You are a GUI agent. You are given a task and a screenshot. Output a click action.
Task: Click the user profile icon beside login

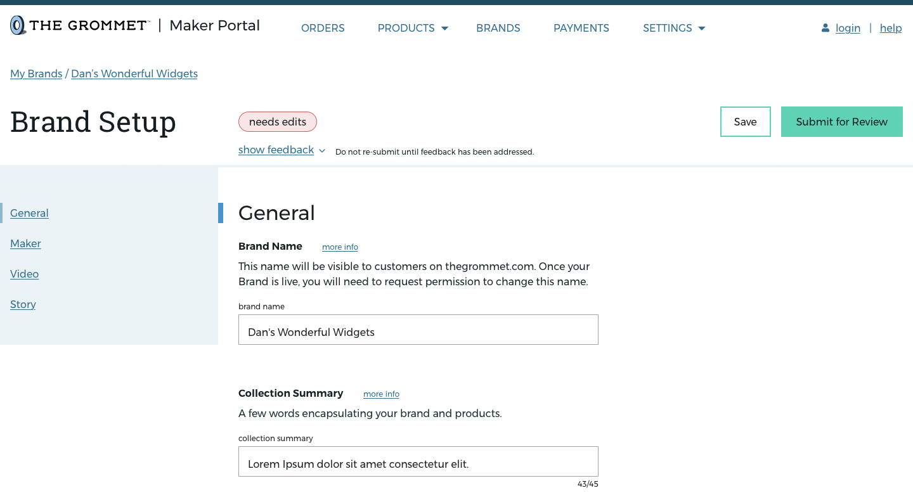pos(826,28)
